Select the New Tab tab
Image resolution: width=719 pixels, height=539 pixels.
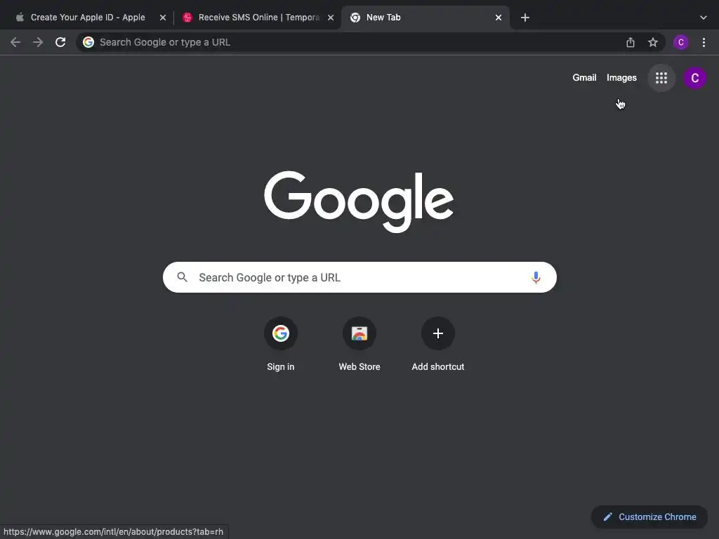(x=426, y=18)
